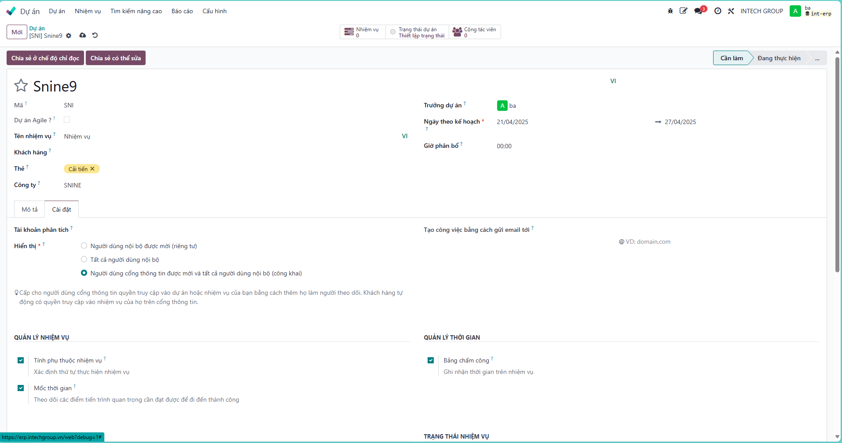
Task: Click Tên nhiệm vụ input field
Action: click(x=231, y=136)
